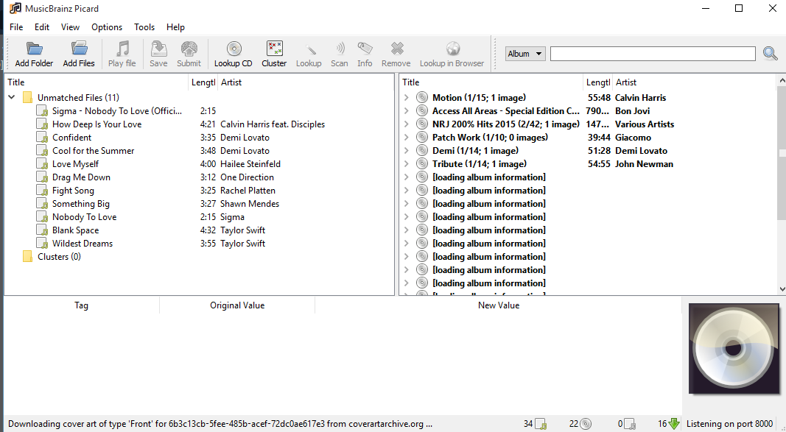Click the Tribute album disc icon

(x=422, y=163)
